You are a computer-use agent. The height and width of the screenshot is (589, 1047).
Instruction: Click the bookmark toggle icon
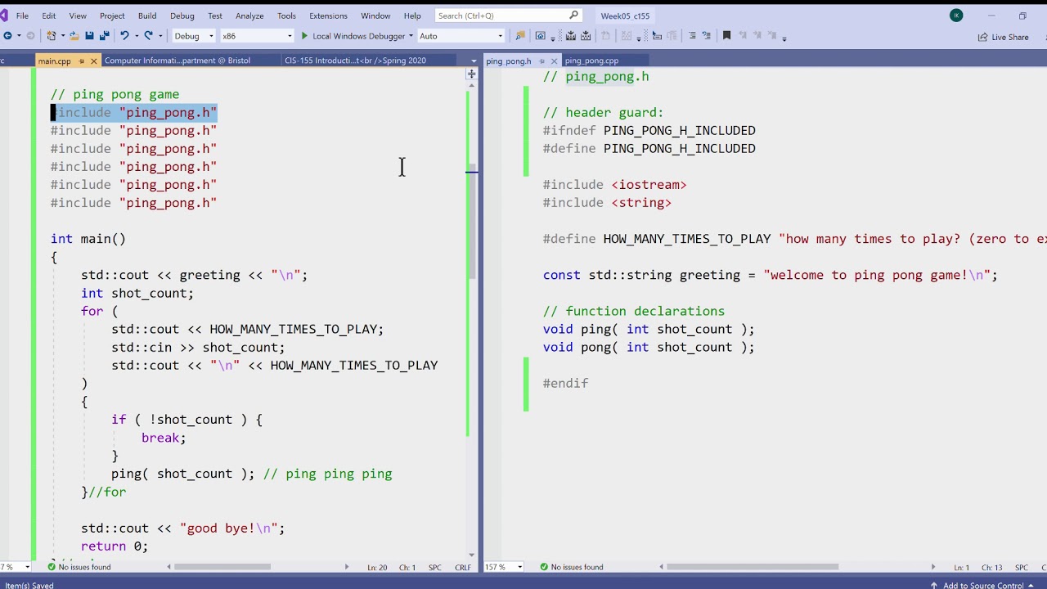(x=726, y=36)
